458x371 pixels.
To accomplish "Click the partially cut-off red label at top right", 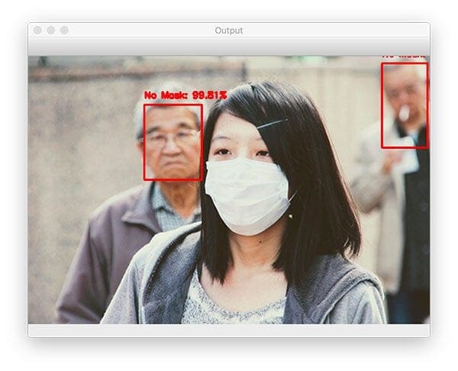I will (403, 57).
